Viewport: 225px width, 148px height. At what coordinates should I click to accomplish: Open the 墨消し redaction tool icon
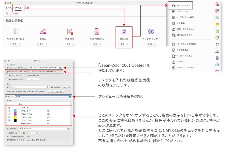[x=43, y=31]
